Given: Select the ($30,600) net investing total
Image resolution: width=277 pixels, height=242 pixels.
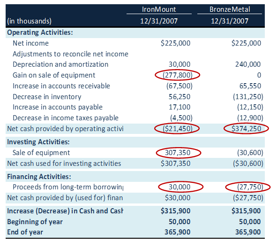Looking at the screenshot, I should 248,164.
